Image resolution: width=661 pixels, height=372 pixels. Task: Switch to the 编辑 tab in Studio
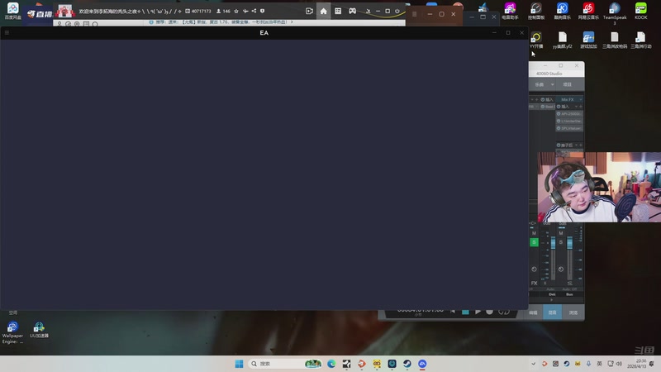click(533, 312)
